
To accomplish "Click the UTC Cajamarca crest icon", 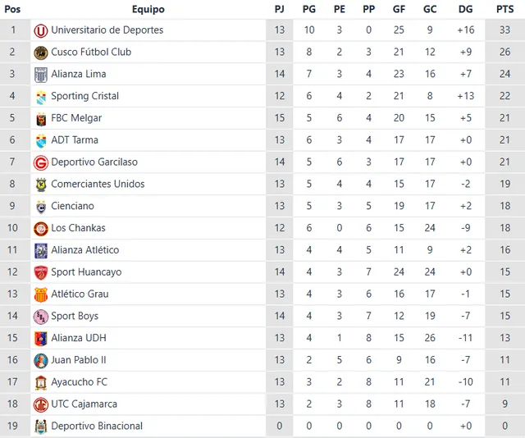I will [x=40, y=404].
